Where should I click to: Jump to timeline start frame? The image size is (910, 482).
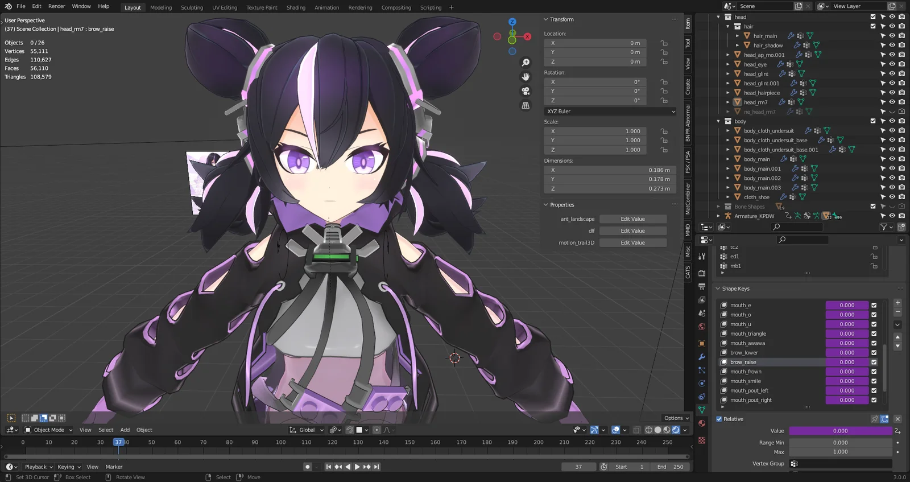coord(328,467)
